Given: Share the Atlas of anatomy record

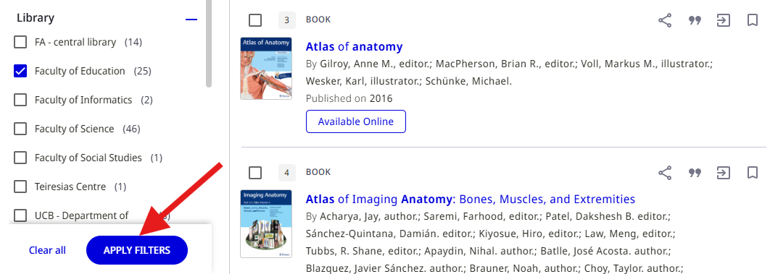Looking at the screenshot, I should click(x=665, y=20).
